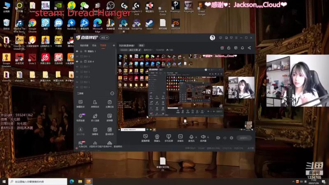Open Edge from the taskbar

pyautogui.click(x=72, y=181)
